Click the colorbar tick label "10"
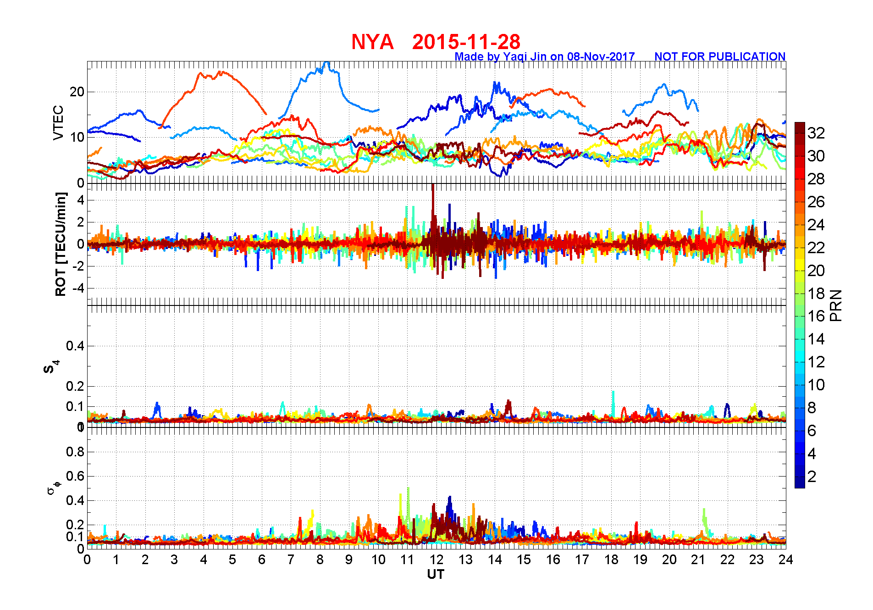Screen dimensions: 873x610 tap(816, 385)
